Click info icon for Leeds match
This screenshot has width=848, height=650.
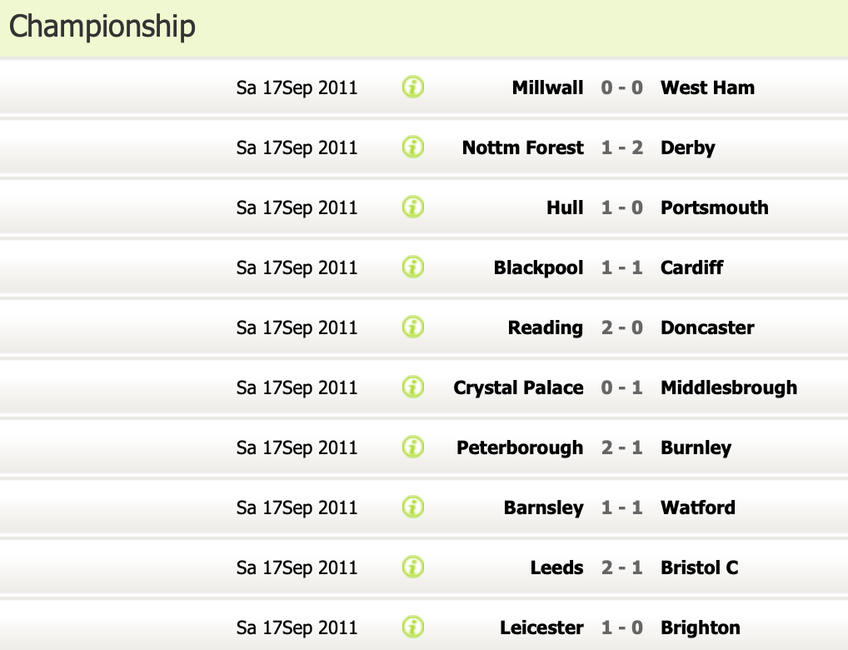tap(413, 567)
